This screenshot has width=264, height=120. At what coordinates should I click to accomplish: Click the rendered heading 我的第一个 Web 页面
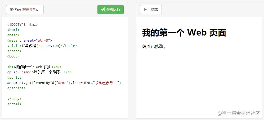[x=184, y=33]
